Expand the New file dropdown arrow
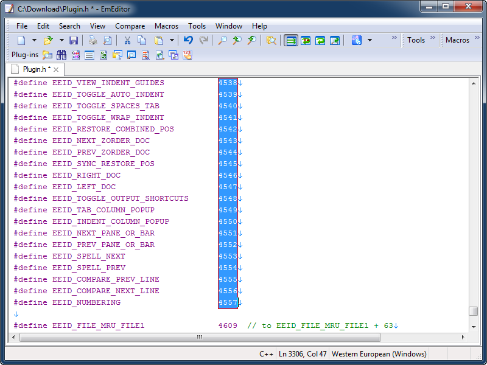The height and width of the screenshot is (365, 487). coord(35,40)
